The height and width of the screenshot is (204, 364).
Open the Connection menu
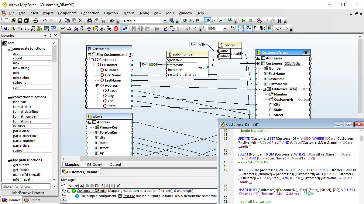(x=90, y=13)
